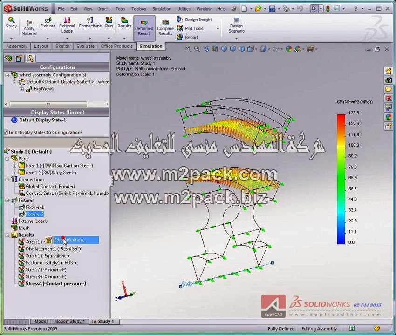Collapse the Connections node
396x335 pixels.
point(7,180)
